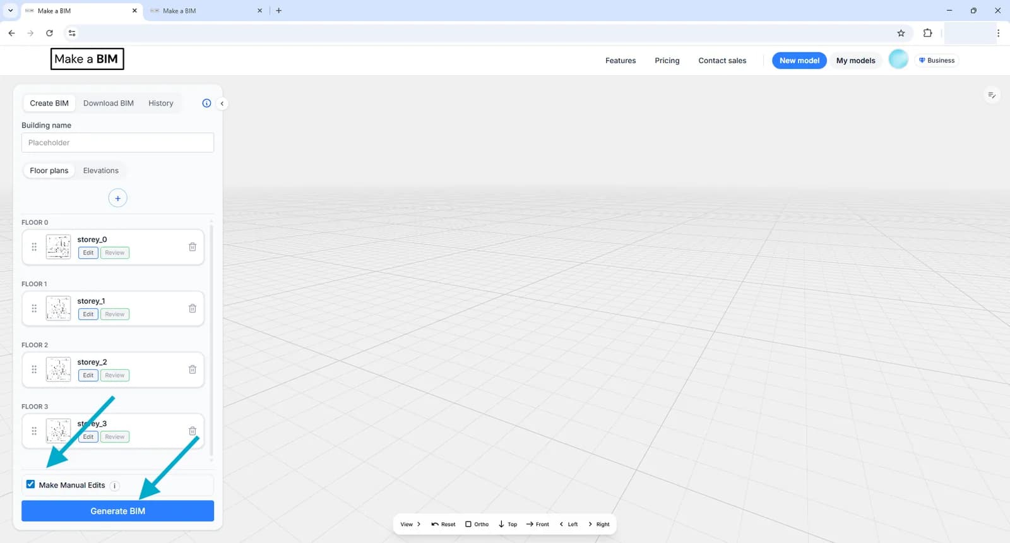Collapse the left side panel
Viewport: 1010px width, 543px height.
(x=222, y=104)
